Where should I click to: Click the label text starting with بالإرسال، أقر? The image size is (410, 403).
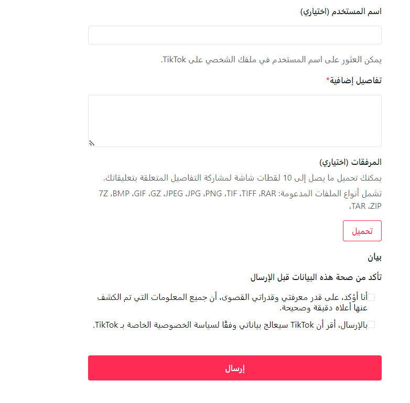231,324
